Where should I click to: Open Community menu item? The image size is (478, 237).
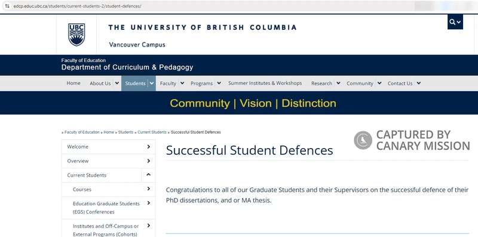click(x=360, y=83)
